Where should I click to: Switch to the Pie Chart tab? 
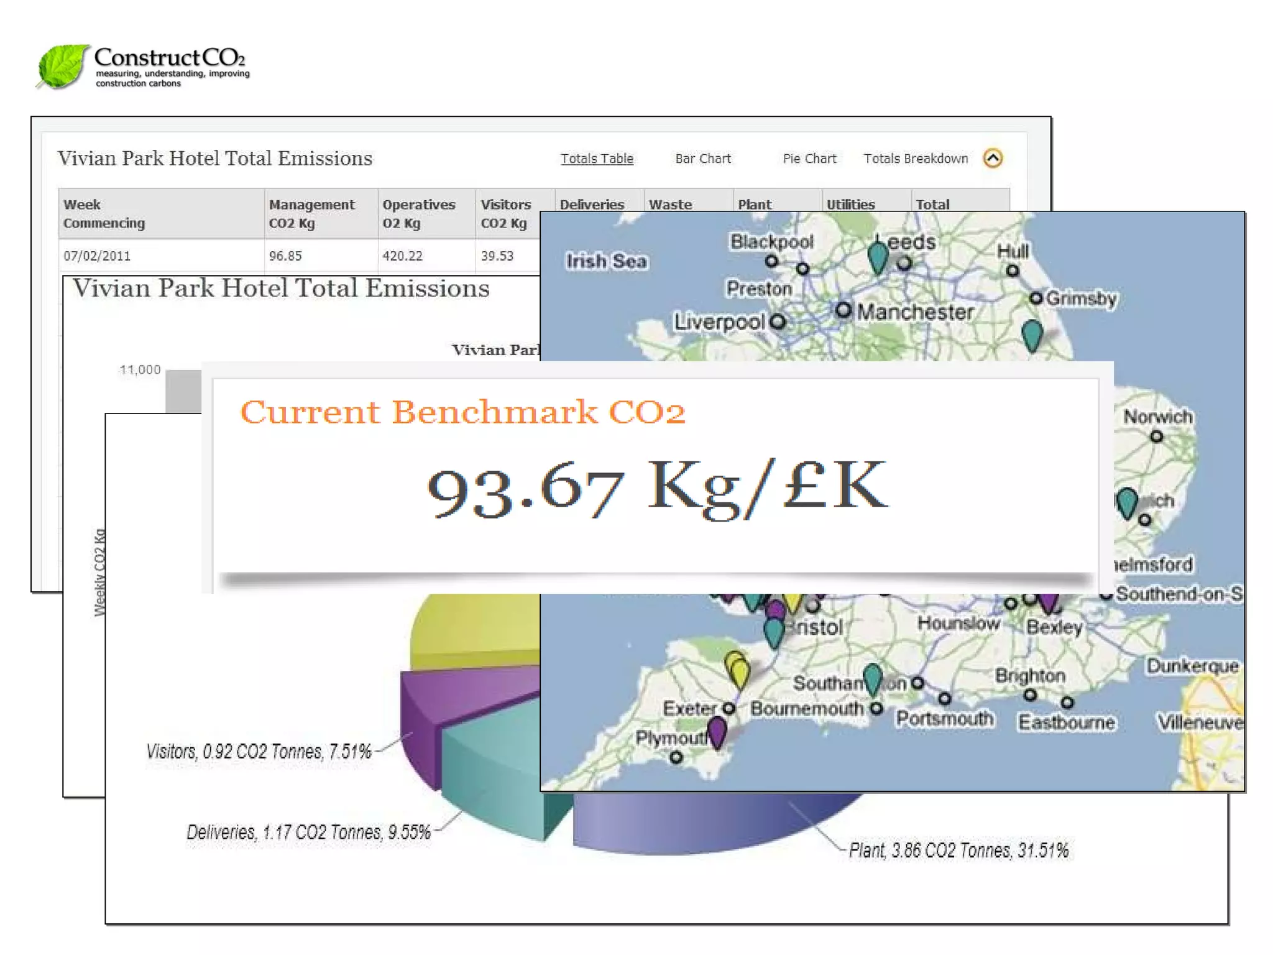pyautogui.click(x=809, y=159)
